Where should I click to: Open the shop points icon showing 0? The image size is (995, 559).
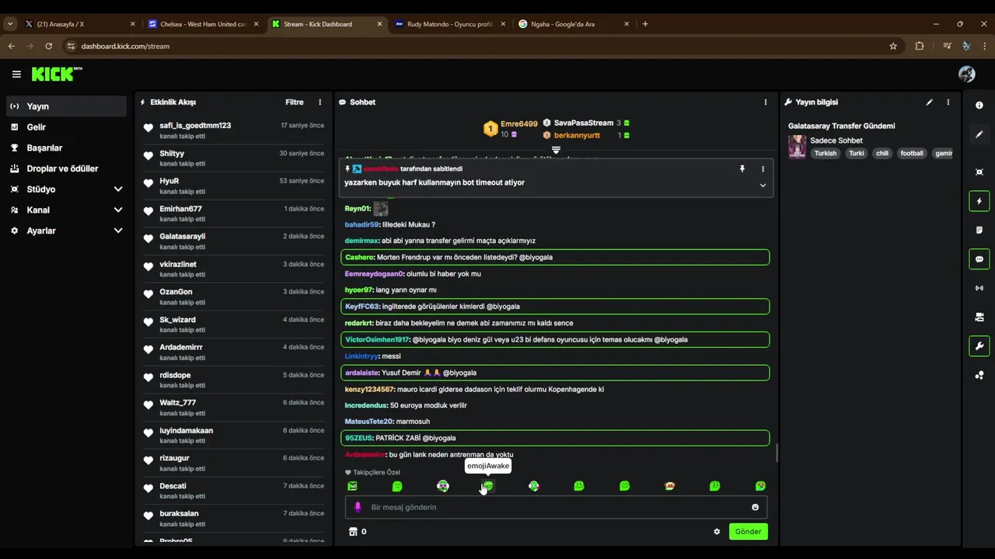click(358, 532)
